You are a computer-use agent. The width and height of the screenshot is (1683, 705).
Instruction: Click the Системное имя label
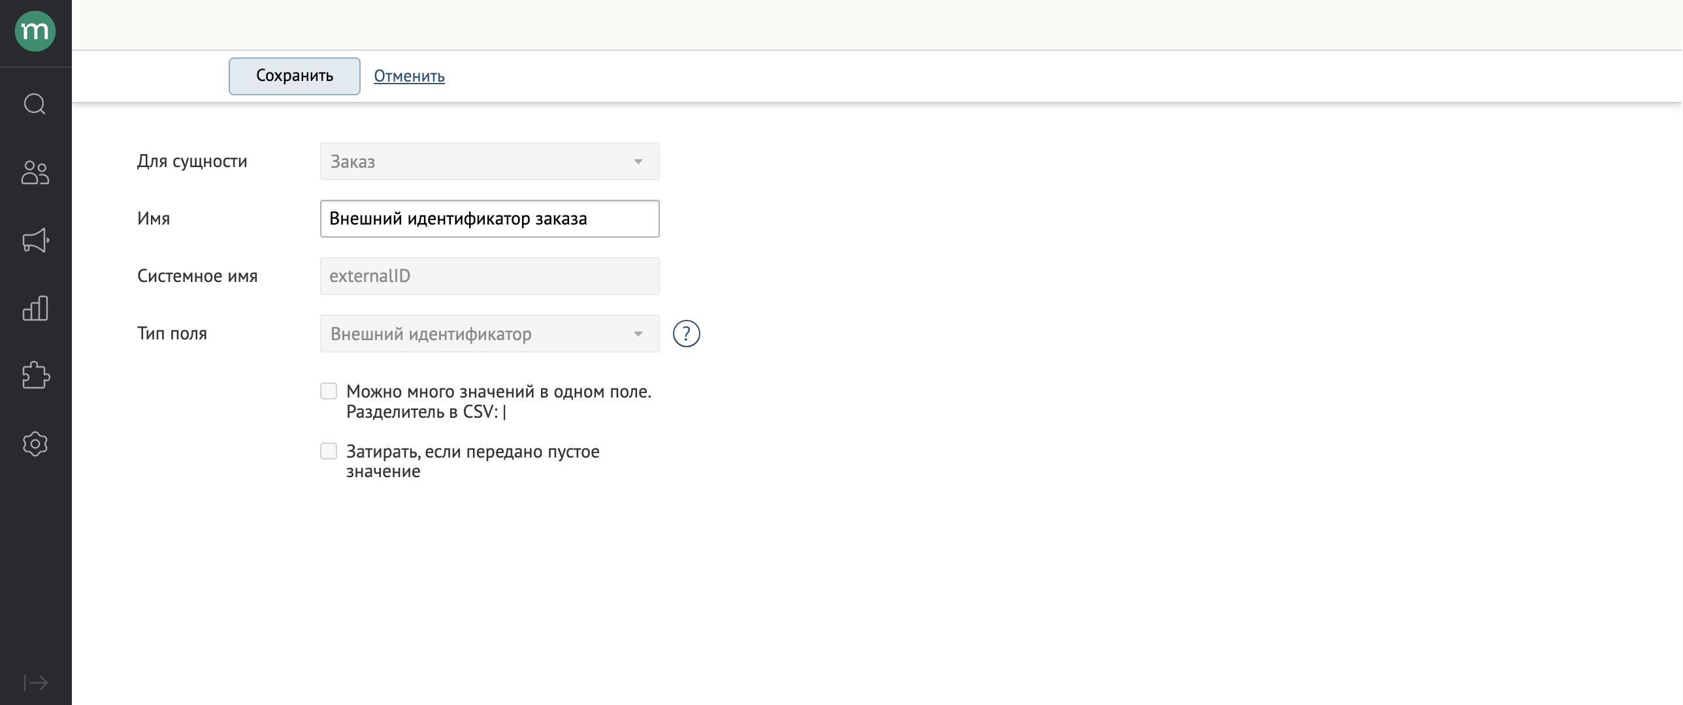[197, 276]
